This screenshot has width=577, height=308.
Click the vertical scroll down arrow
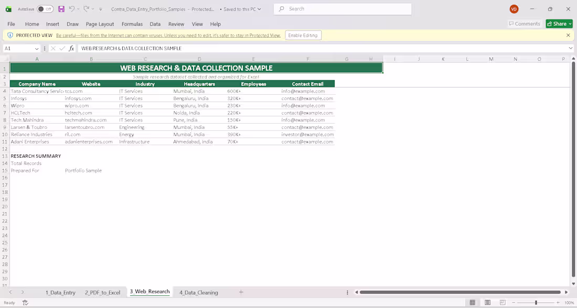[573, 284]
